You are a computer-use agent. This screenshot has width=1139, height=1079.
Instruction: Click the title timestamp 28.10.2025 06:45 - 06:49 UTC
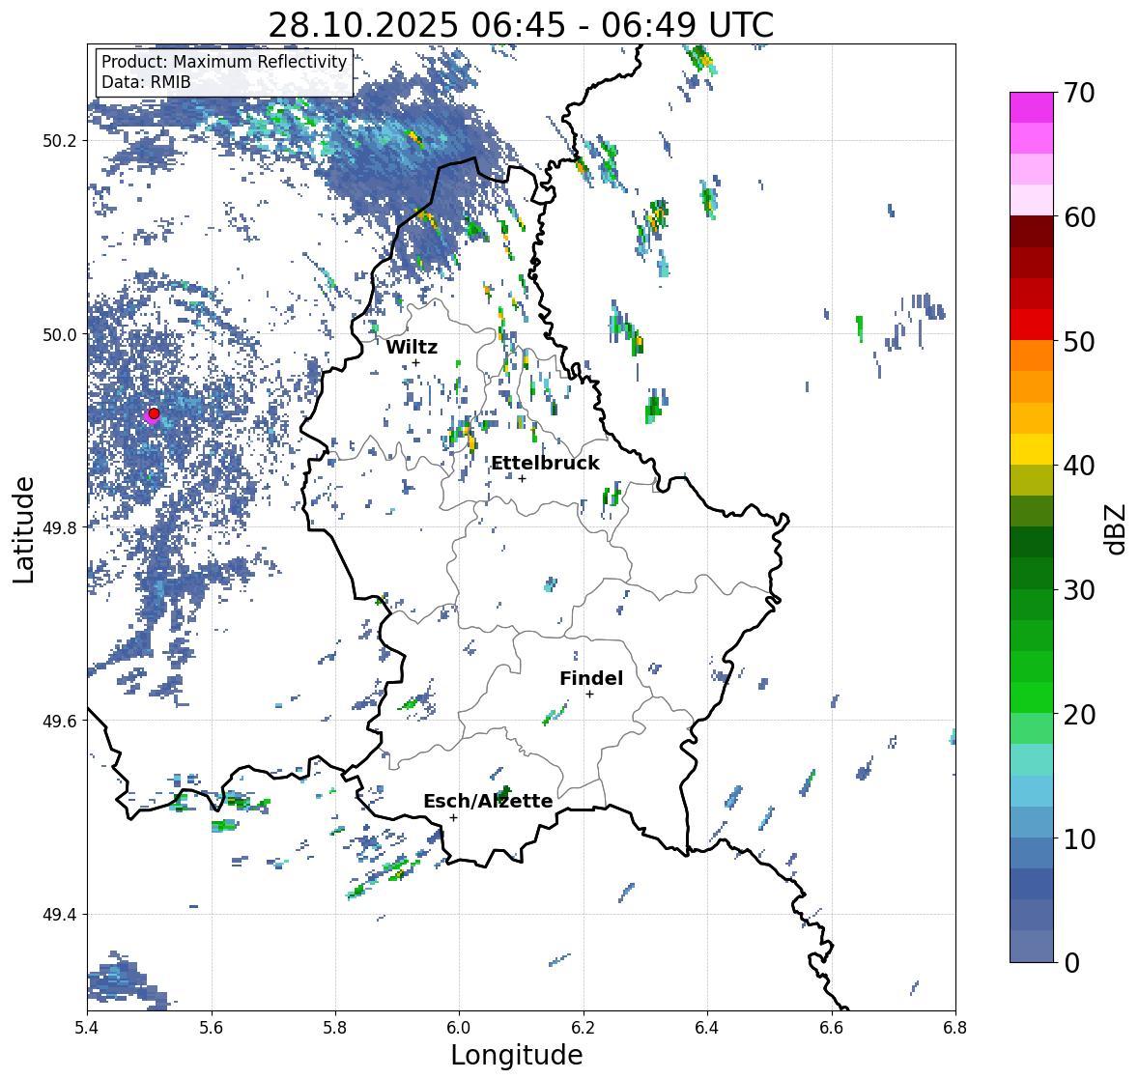pyautogui.click(x=521, y=25)
